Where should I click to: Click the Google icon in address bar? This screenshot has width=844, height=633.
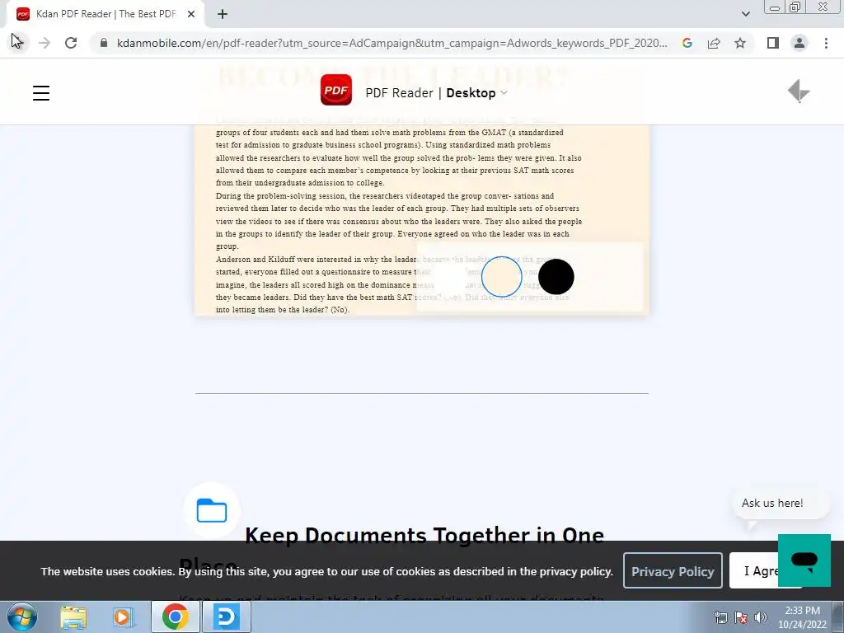[687, 43]
